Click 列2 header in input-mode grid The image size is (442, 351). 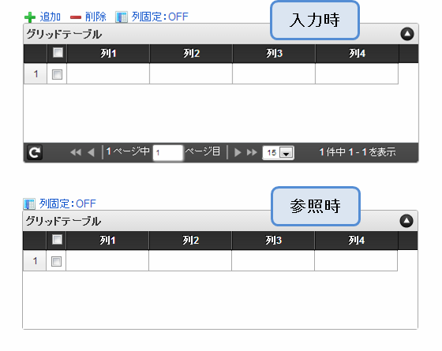(x=191, y=54)
